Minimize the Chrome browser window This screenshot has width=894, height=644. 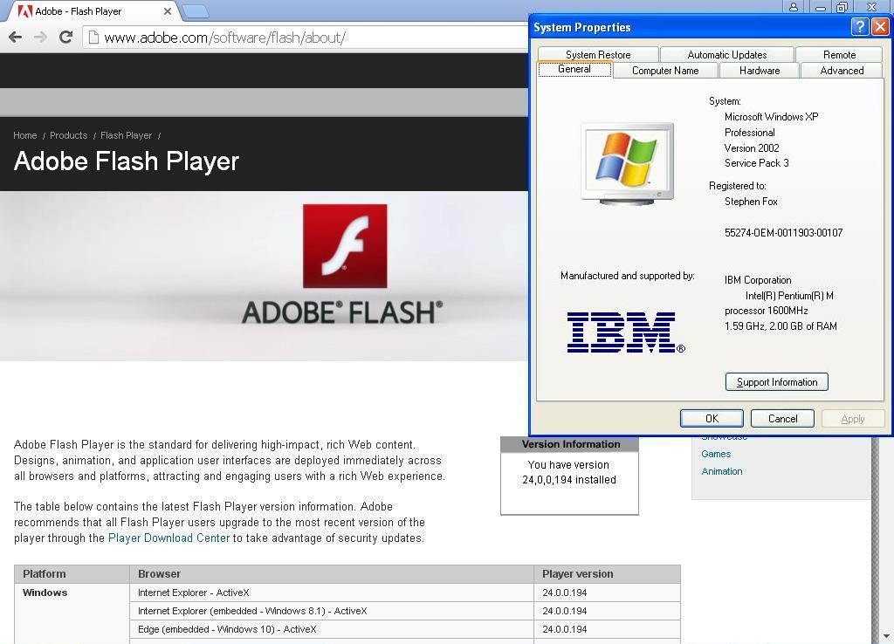coord(821,7)
